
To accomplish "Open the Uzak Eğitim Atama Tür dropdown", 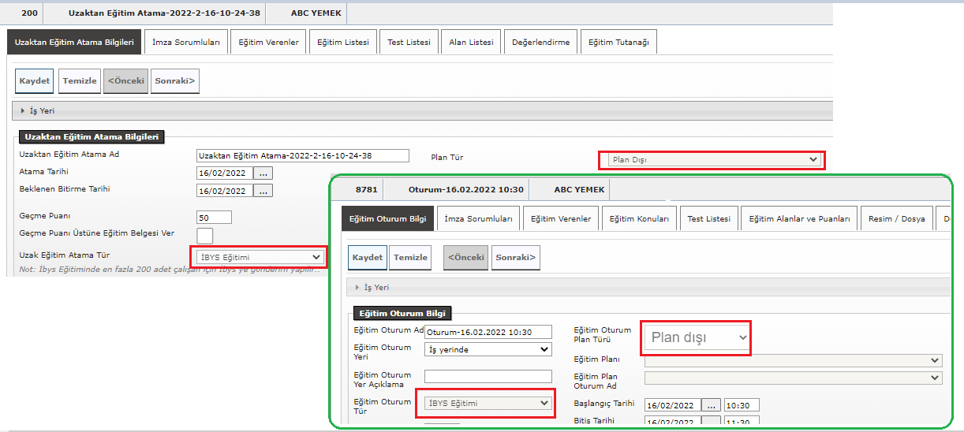I will point(258,257).
